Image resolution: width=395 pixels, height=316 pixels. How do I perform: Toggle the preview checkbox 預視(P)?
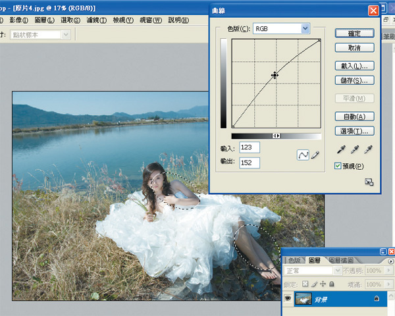tap(338, 166)
